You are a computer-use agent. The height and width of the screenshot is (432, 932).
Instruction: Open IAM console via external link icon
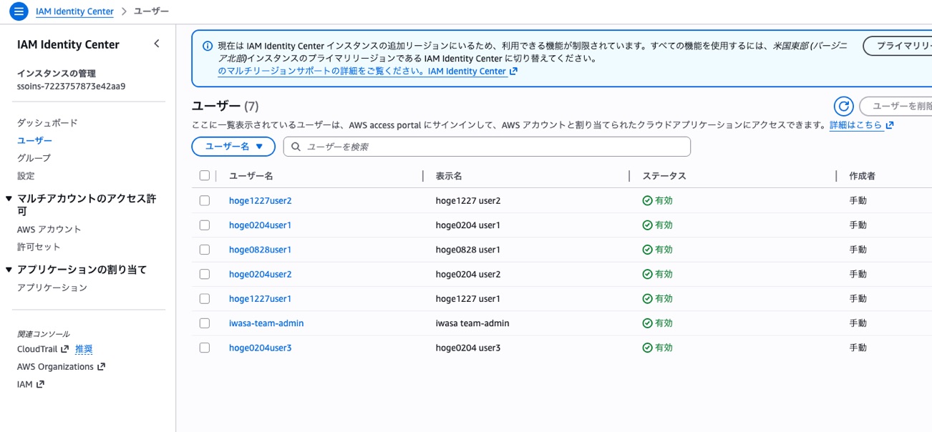click(39, 383)
